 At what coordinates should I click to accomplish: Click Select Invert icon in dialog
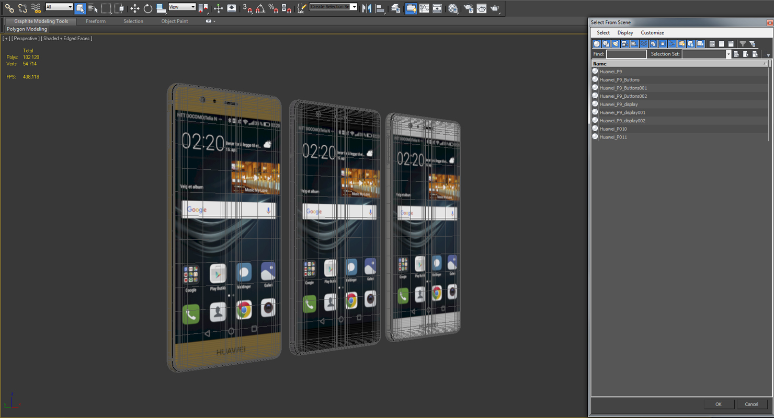731,44
